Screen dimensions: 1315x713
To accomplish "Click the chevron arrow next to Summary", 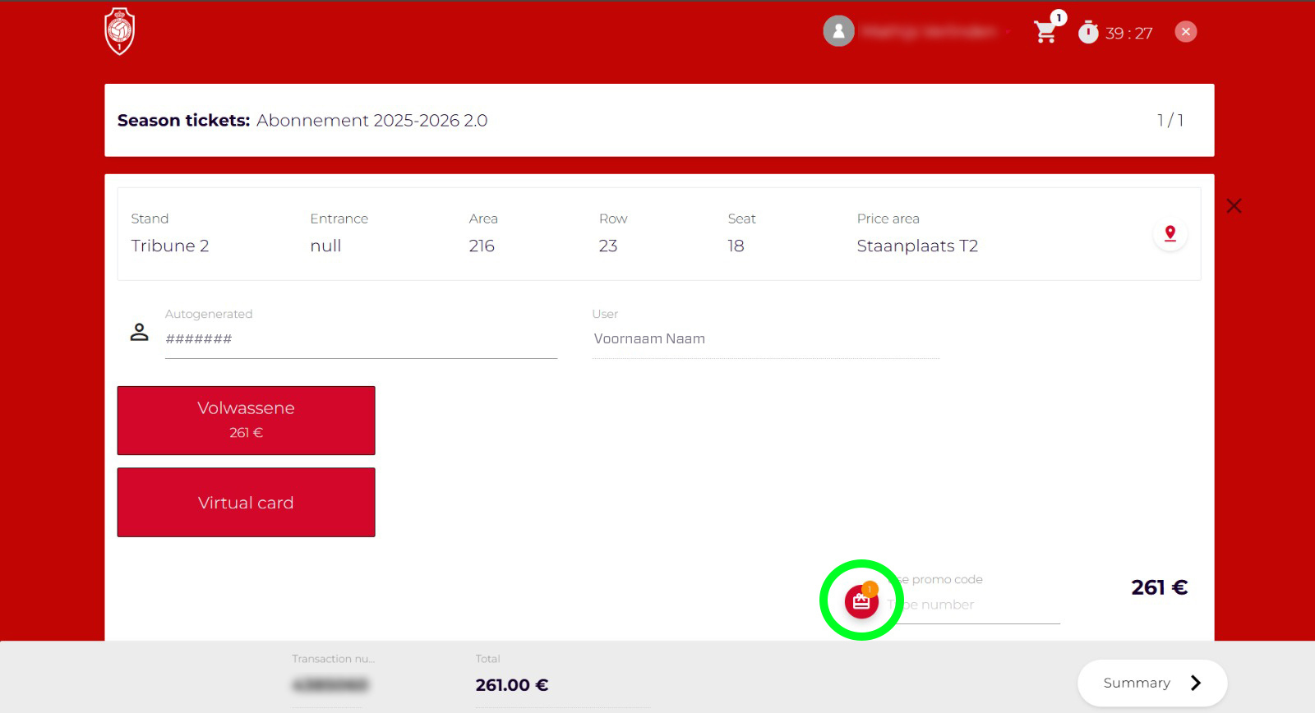I will tap(1196, 683).
